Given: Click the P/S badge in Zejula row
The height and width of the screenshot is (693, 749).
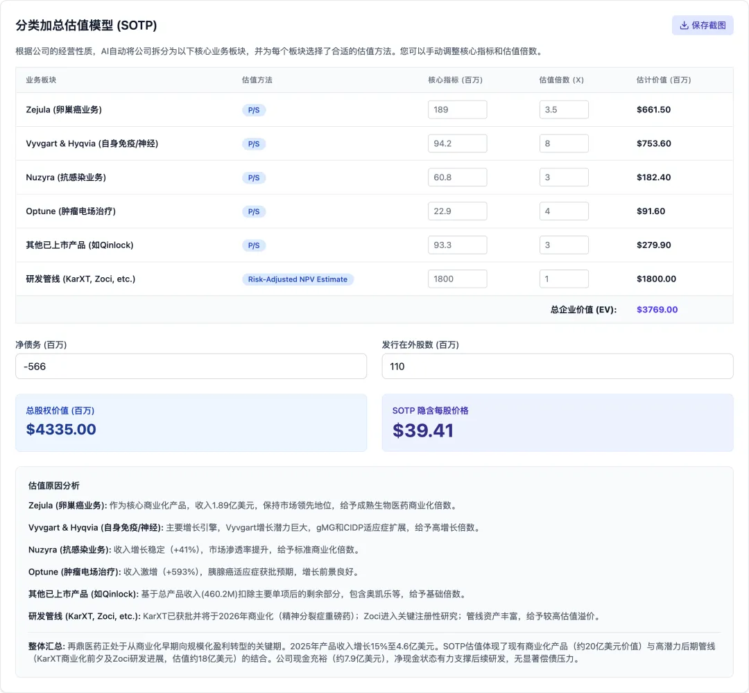Looking at the screenshot, I should [x=254, y=109].
